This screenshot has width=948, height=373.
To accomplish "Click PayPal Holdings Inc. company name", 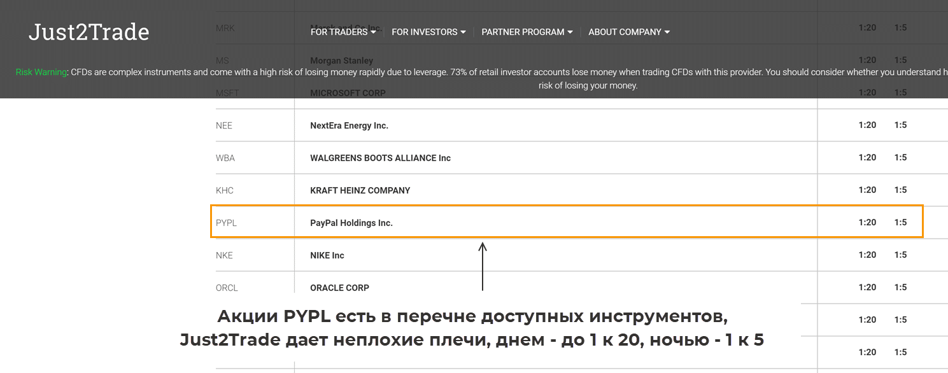I will coord(351,223).
